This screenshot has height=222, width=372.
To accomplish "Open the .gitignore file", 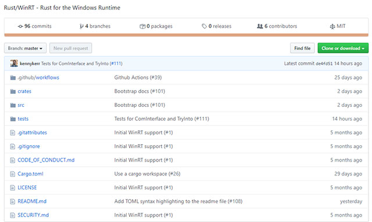I will (x=28, y=146).
